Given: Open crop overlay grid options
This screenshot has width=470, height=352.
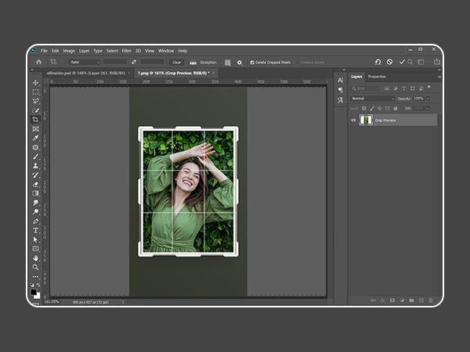Looking at the screenshot, I should [228, 63].
